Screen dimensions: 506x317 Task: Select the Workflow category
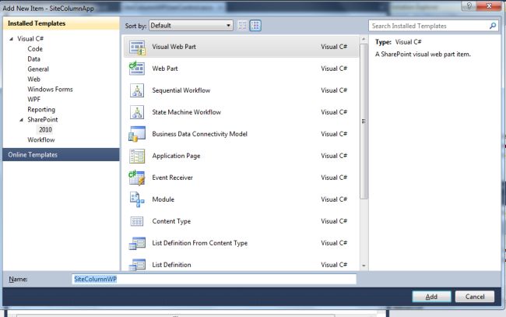pos(41,139)
